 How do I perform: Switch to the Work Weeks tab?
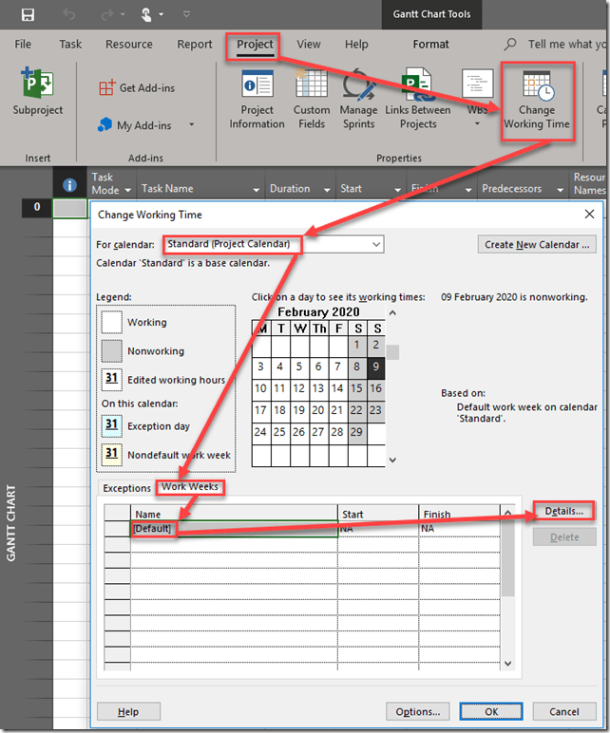190,487
